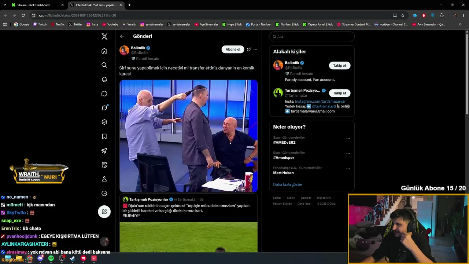This screenshot has width=469, height=264.
Task: Expand the Daha fazla footer menu
Action: click(305, 204)
